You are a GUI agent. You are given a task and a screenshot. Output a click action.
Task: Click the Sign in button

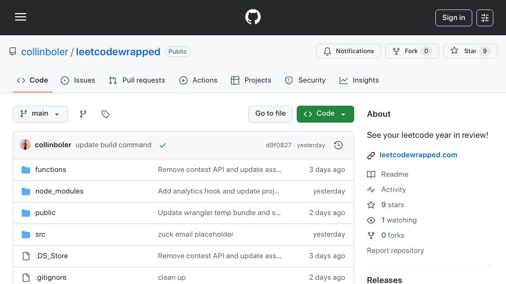coord(453,18)
